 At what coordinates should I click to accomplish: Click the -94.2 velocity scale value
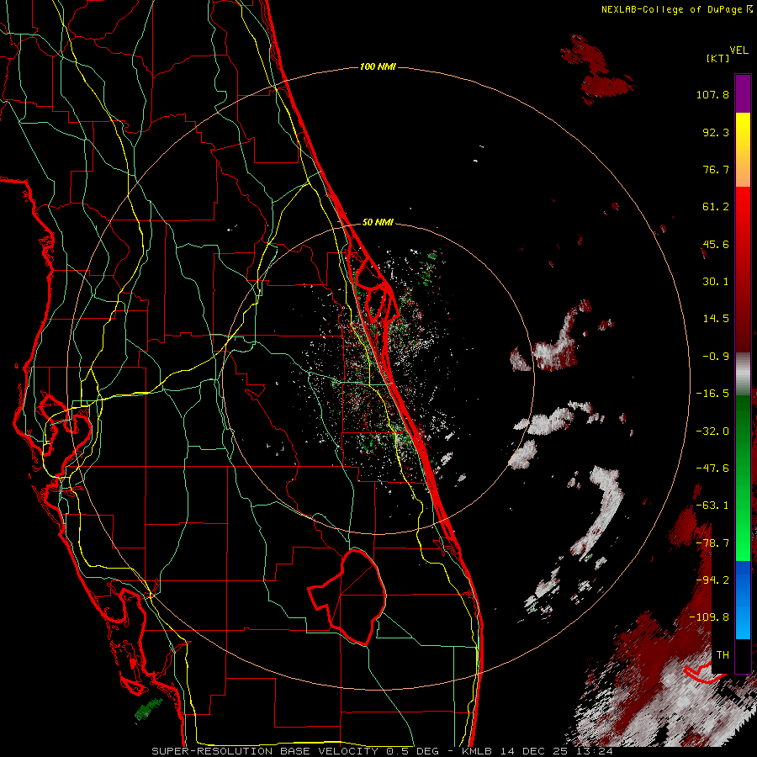pyautogui.click(x=712, y=580)
